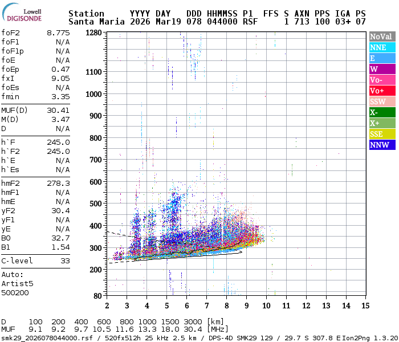Click the Santa Maria station name
Viewport: 399px width, 342px height.
click(x=97, y=22)
